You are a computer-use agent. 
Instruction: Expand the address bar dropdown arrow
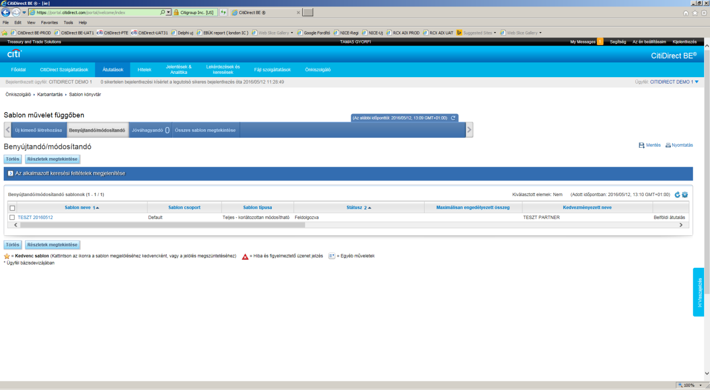click(x=169, y=12)
